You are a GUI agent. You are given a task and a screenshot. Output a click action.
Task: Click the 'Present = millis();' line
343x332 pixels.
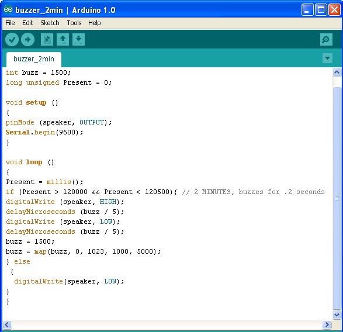pos(44,182)
